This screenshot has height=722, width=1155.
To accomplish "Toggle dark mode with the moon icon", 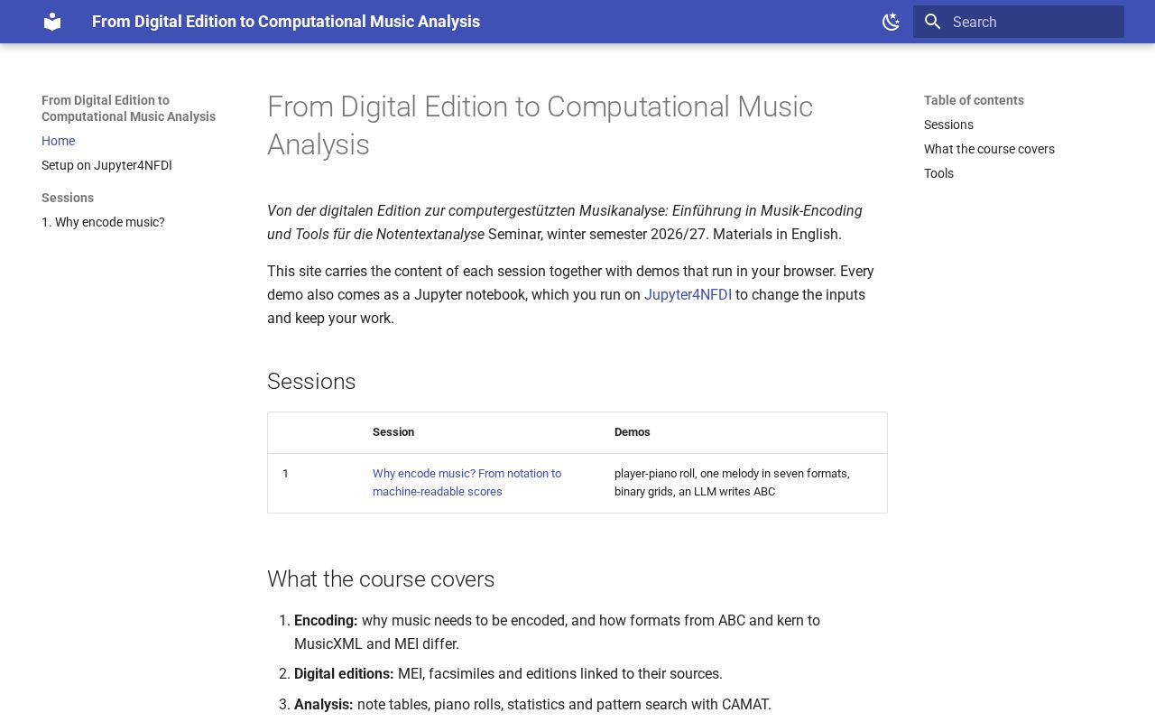I will point(891,22).
